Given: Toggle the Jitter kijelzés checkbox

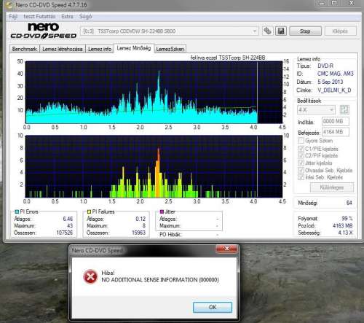Looking at the screenshot, I should 301,163.
